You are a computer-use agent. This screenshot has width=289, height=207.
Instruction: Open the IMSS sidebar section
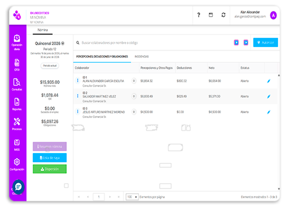coord(17,145)
